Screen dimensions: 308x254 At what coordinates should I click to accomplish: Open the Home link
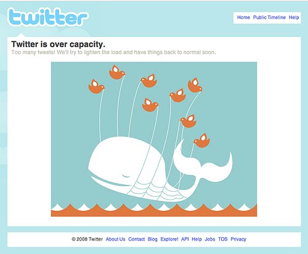(x=243, y=17)
